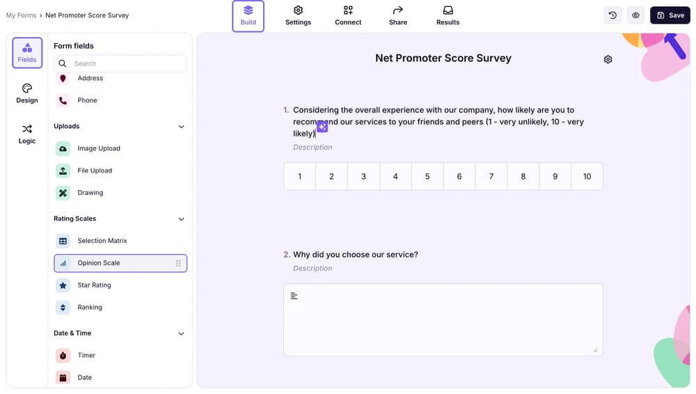696x394 pixels.
Task: Open the Results tab
Action: point(448,16)
